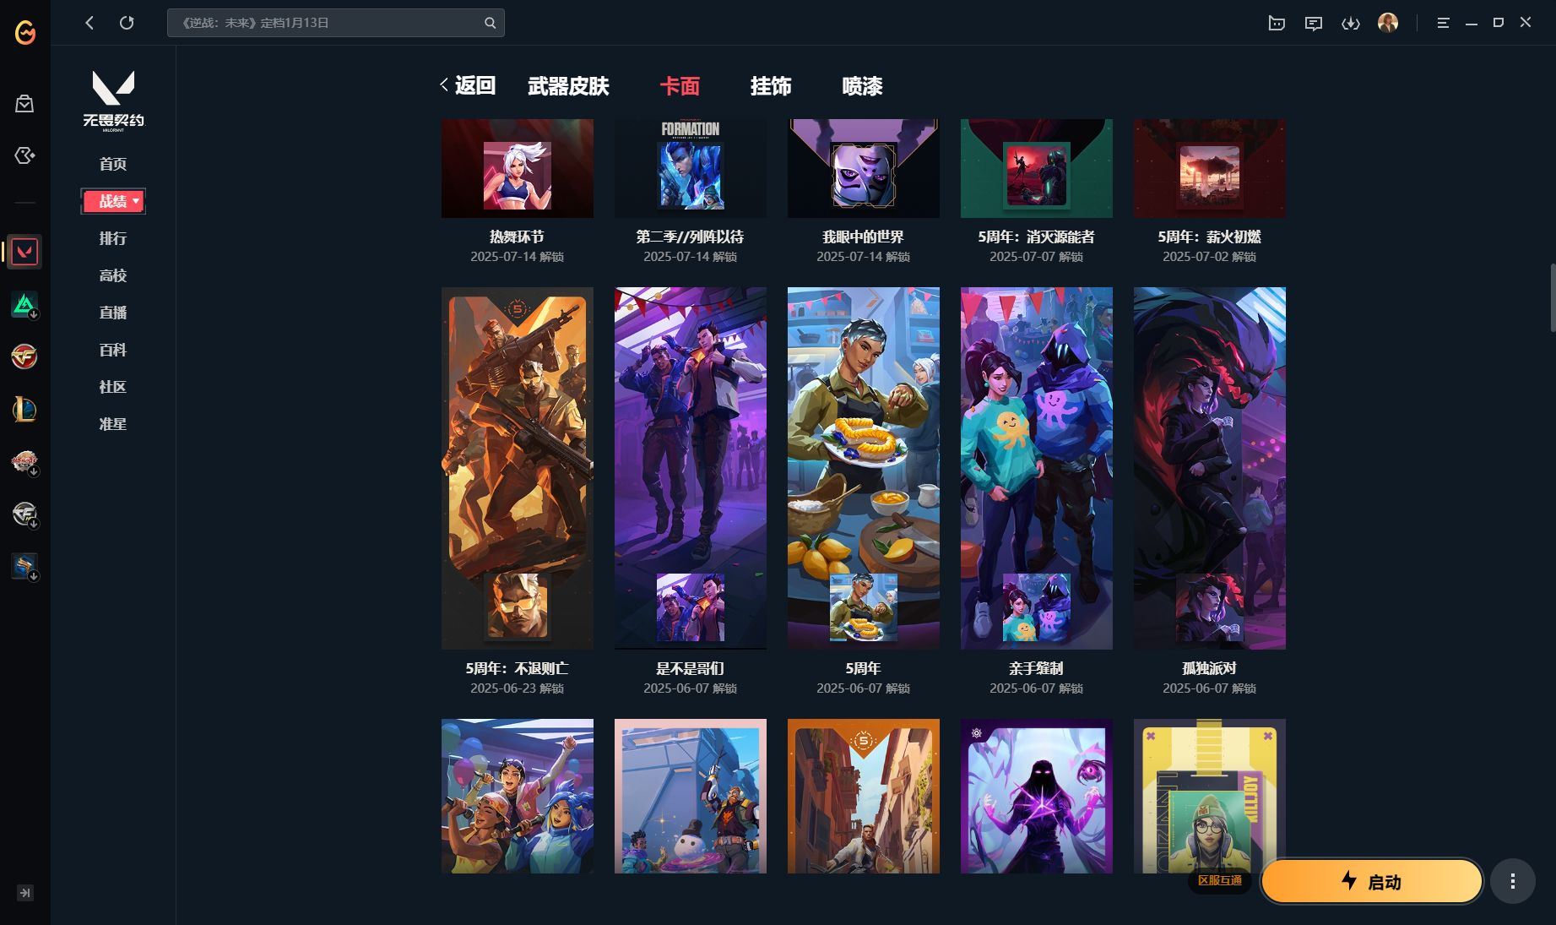Go back using top-left arrow
This screenshot has width=1556, height=925.
tap(89, 23)
